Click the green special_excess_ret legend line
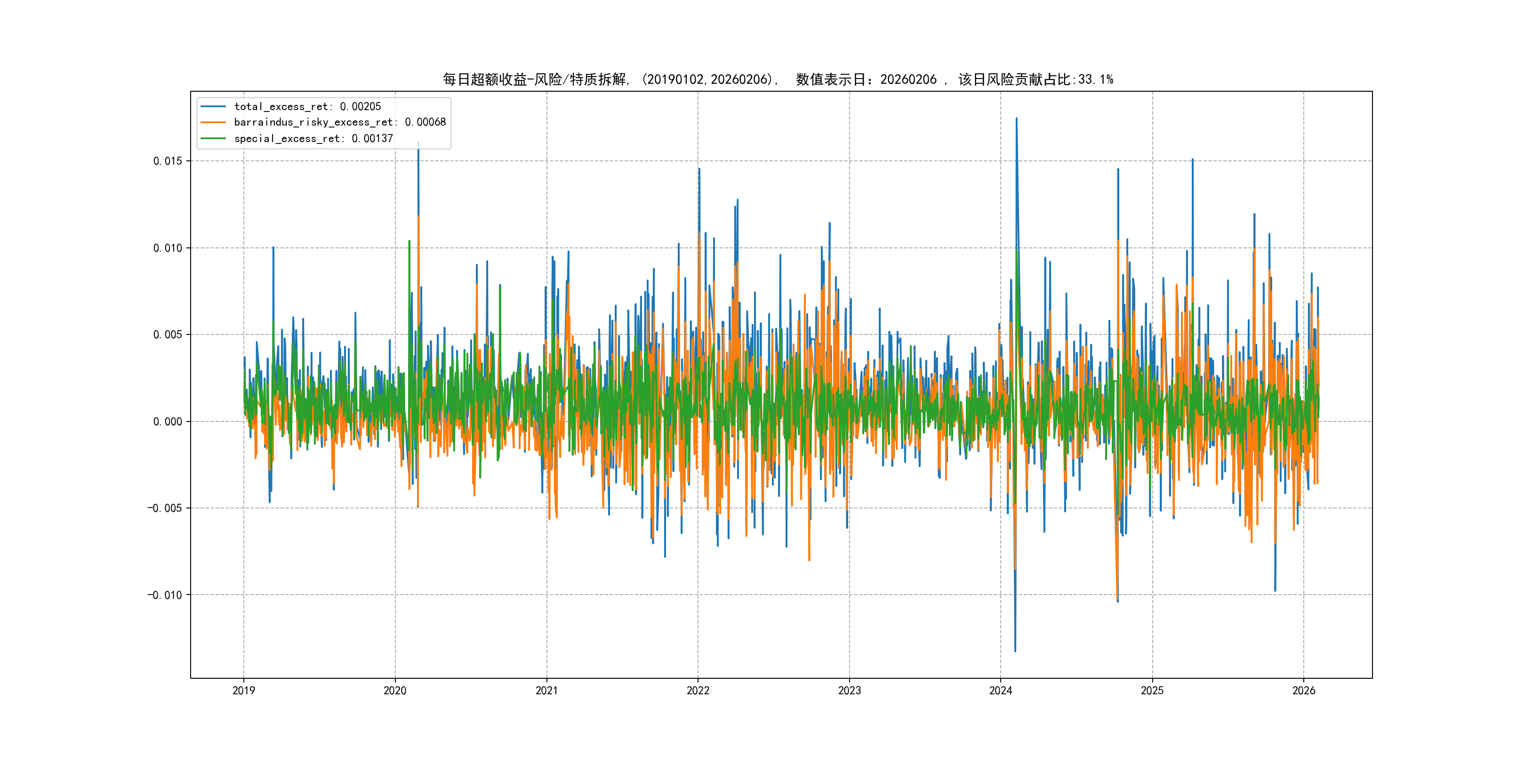The image size is (1525, 762). pyautogui.click(x=213, y=138)
